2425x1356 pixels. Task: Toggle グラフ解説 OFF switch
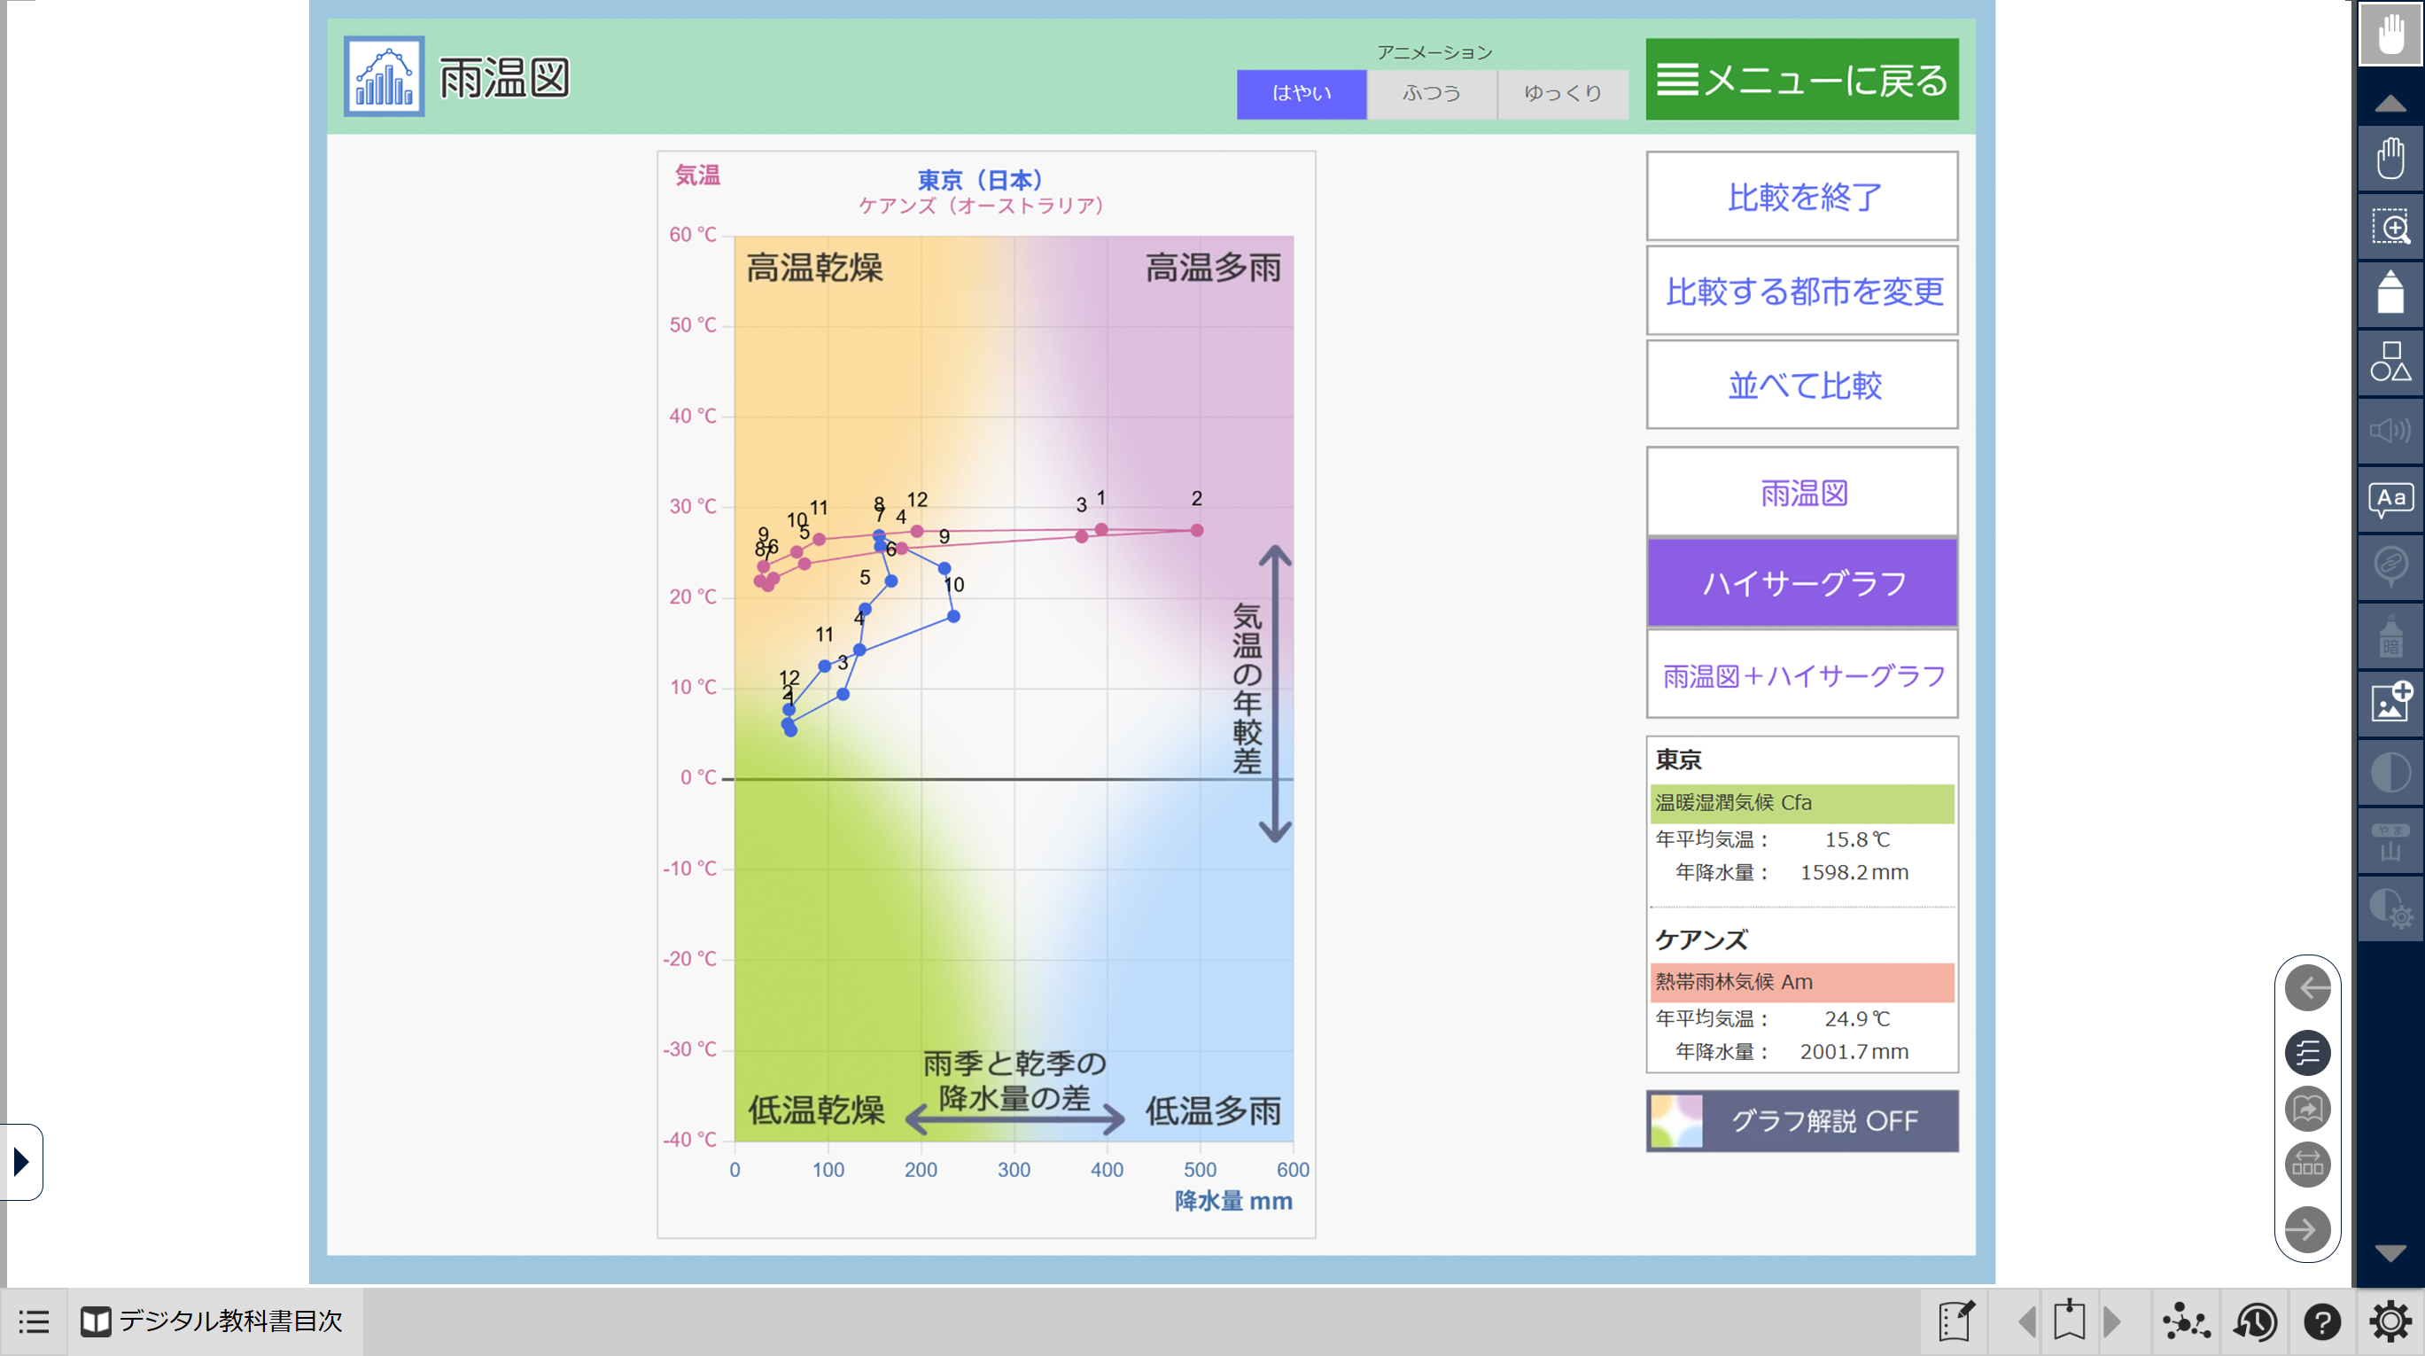[1801, 1120]
